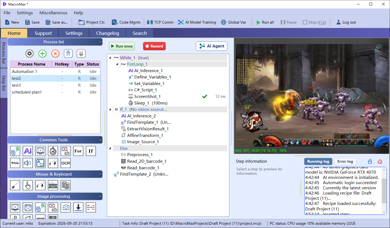Collapse the If_1 tree node

(110, 109)
